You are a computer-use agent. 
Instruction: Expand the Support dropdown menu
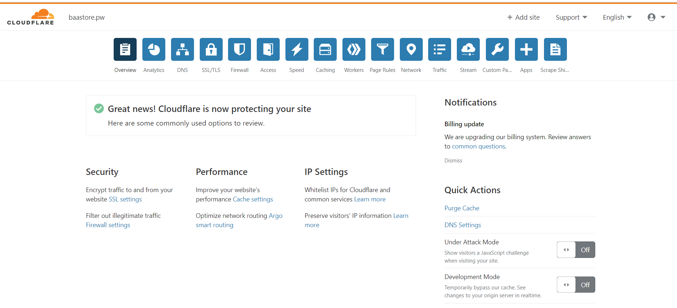[571, 17]
